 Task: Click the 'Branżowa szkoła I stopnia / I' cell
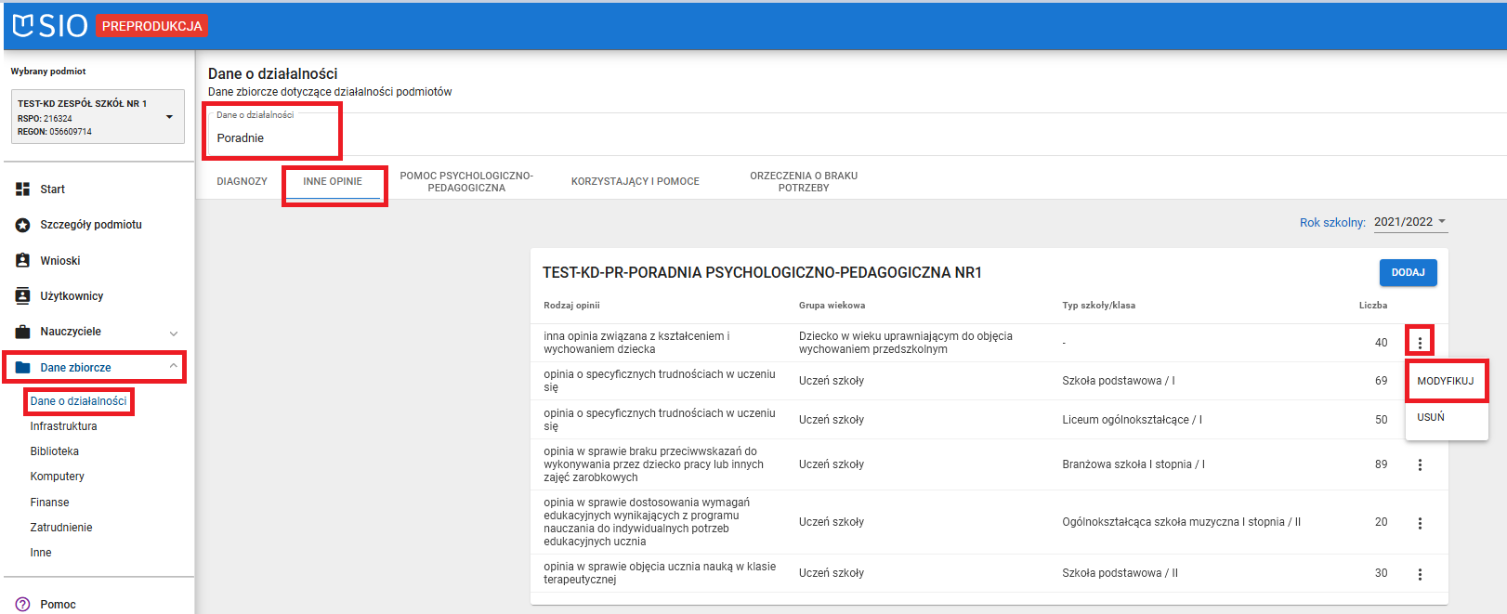1133,464
